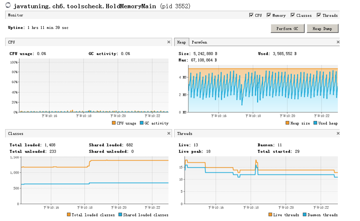Click the Heap Dump button
The height and width of the screenshot is (221, 360).
(322, 29)
